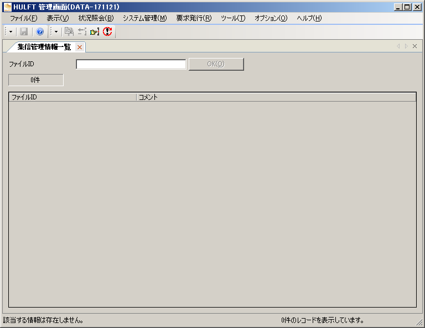Click the save floppy disk toolbar icon
The image size is (425, 328).
click(x=24, y=31)
